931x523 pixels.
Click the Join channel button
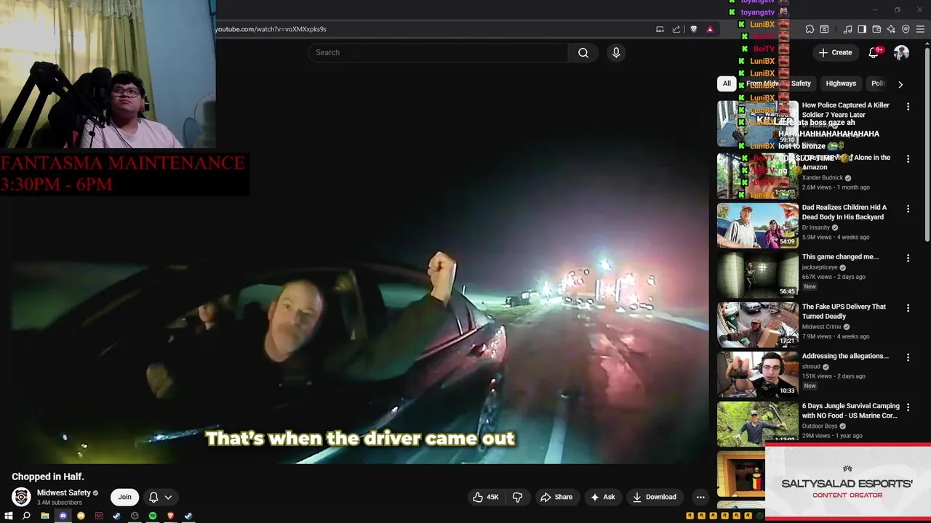click(x=124, y=497)
